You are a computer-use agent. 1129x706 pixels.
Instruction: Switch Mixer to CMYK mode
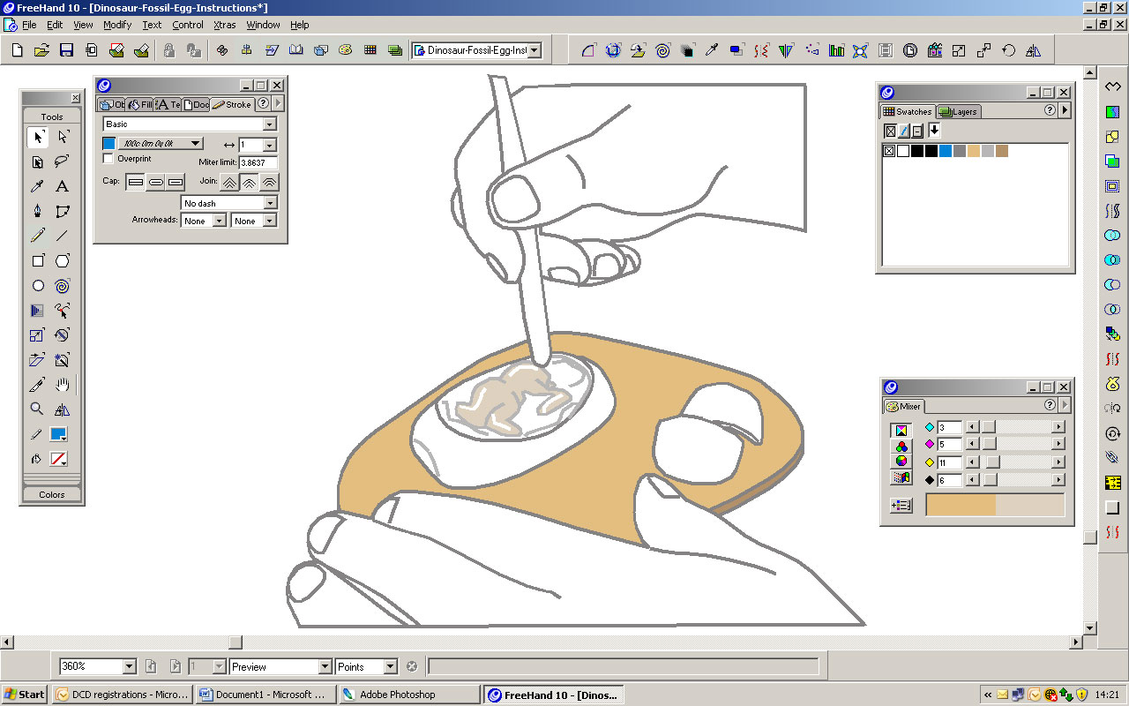pyautogui.click(x=901, y=431)
